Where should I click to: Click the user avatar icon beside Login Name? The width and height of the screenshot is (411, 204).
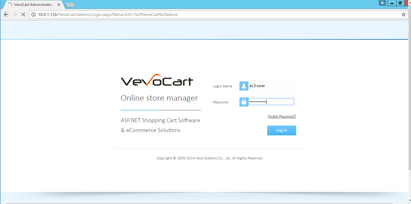244,86
